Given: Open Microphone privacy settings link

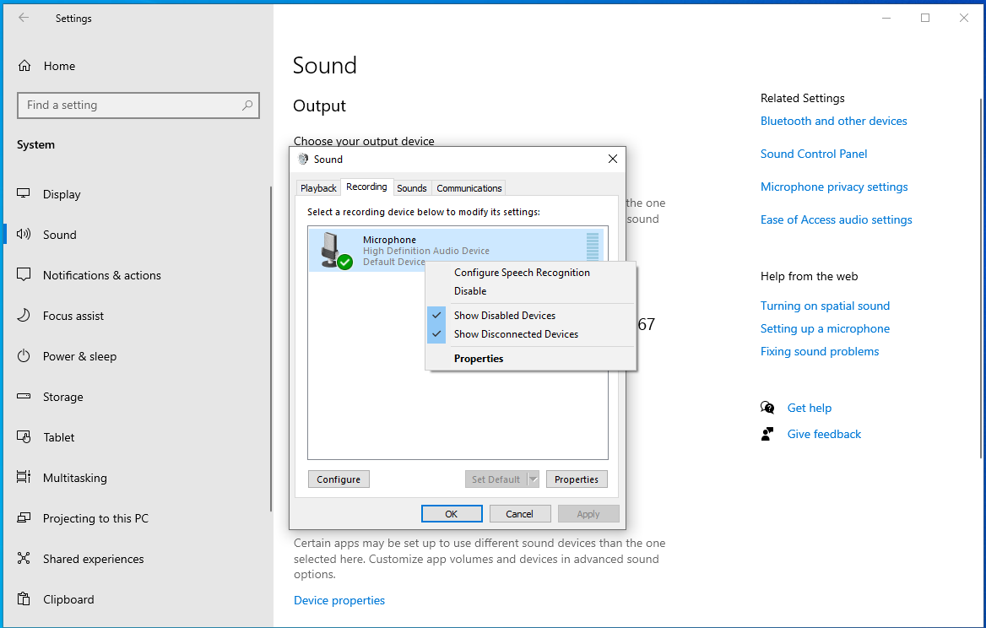Looking at the screenshot, I should pyautogui.click(x=834, y=187).
